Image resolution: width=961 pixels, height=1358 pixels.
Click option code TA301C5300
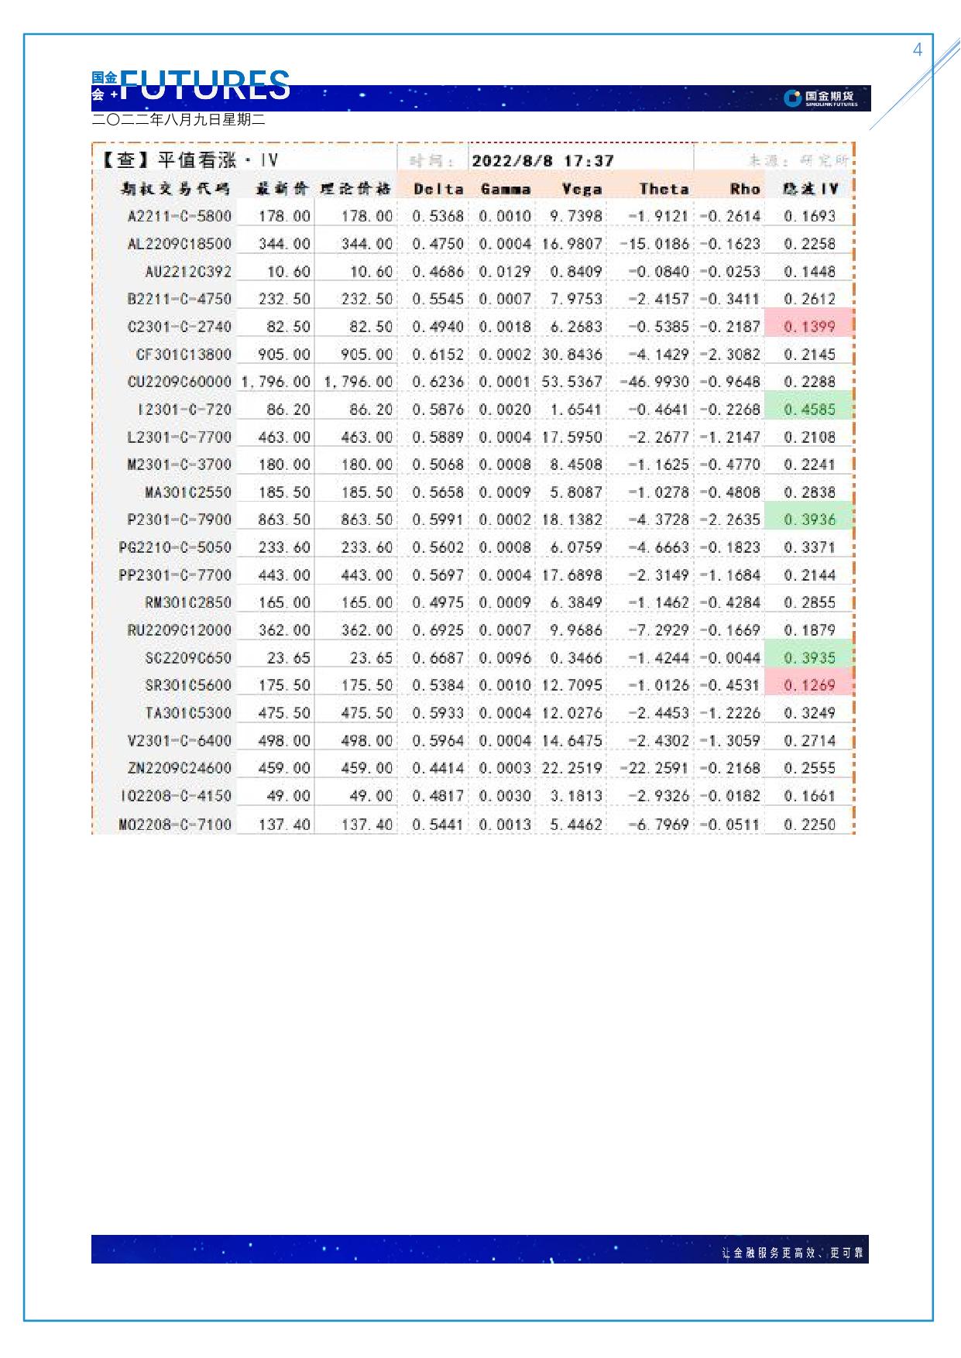188,713
